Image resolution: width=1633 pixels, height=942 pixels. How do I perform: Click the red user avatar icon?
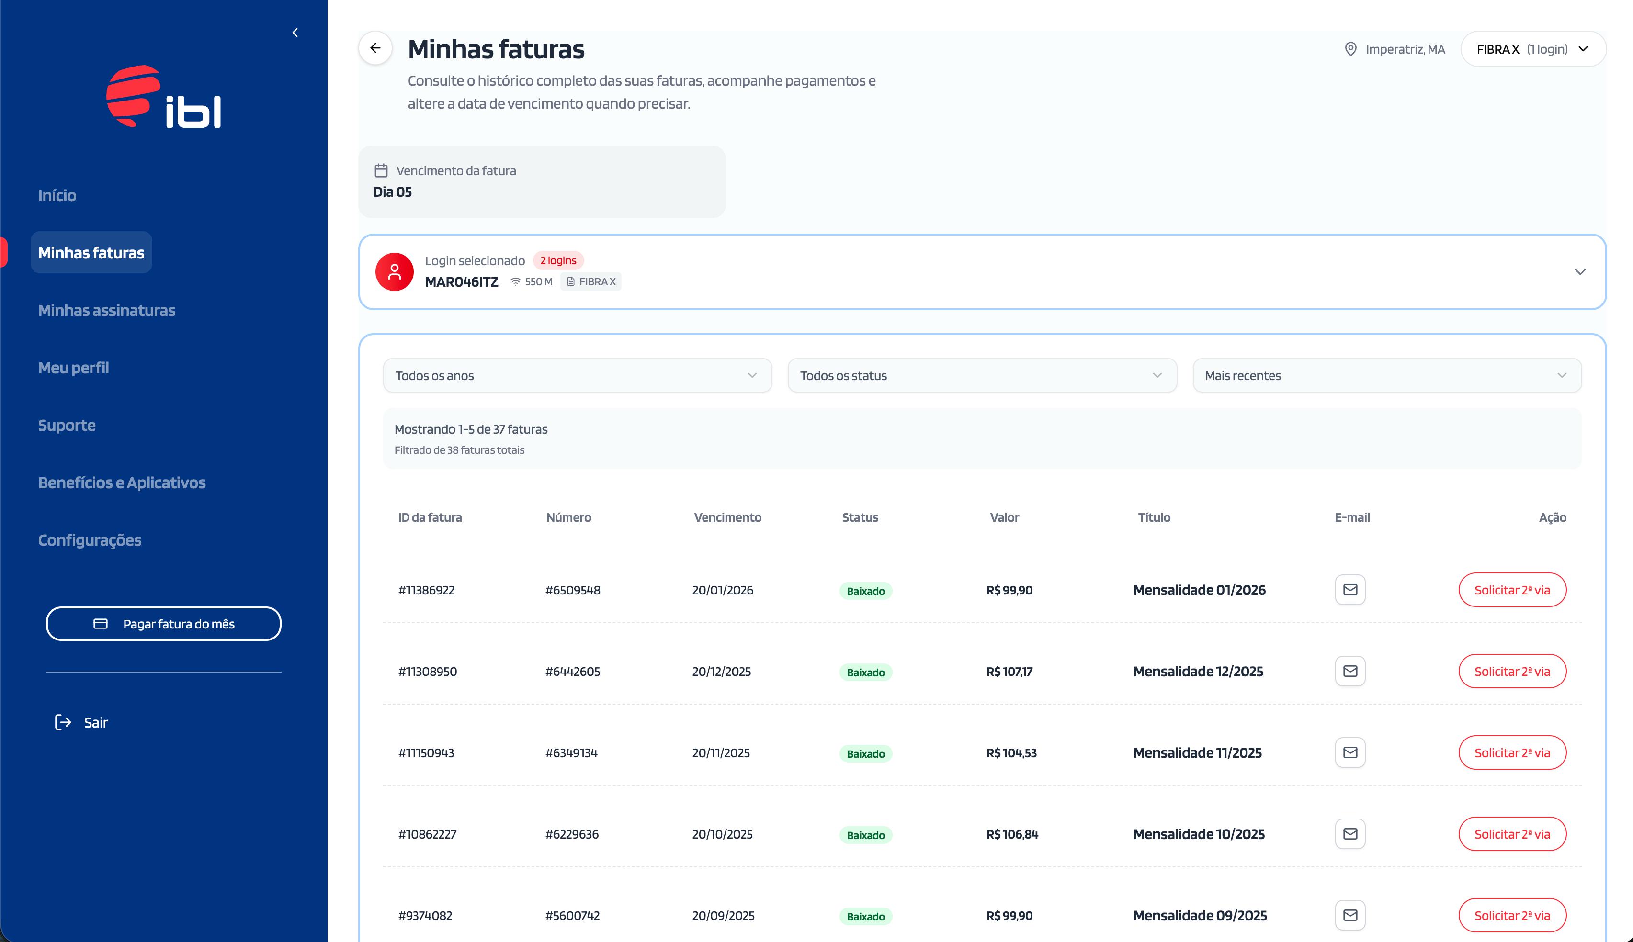[394, 272]
